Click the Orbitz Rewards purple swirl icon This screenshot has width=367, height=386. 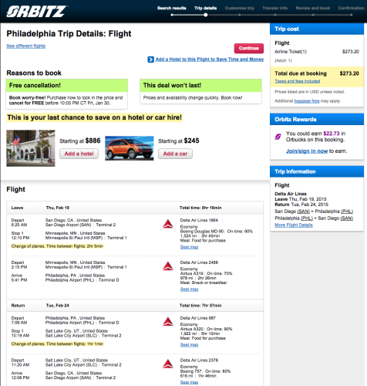click(x=278, y=137)
